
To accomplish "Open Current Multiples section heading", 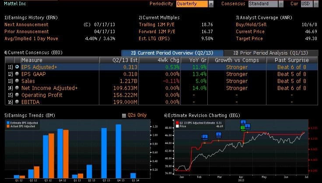I will tap(159, 17).
